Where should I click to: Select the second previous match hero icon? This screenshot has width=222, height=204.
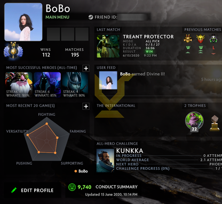pos(201,39)
